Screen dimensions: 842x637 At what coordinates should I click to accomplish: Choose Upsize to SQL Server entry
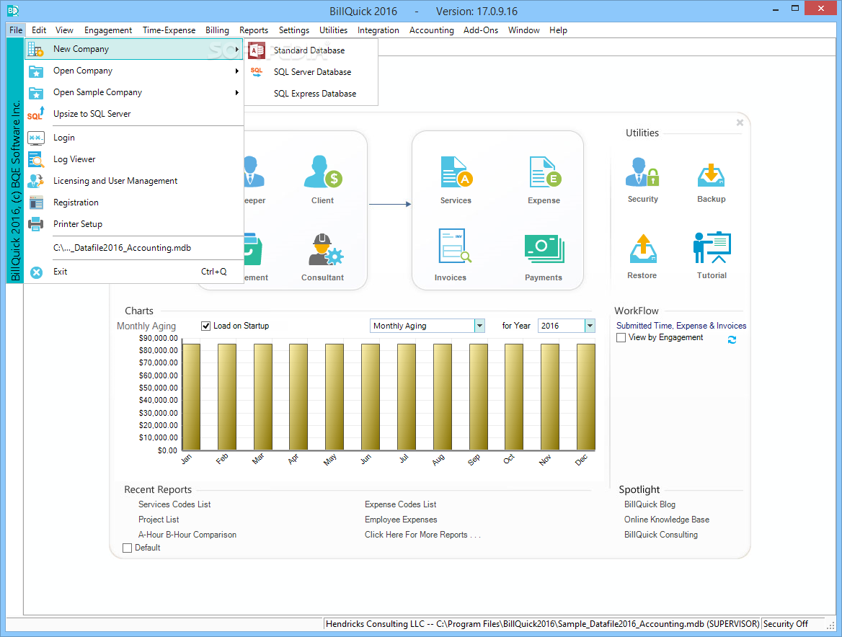tap(134, 114)
